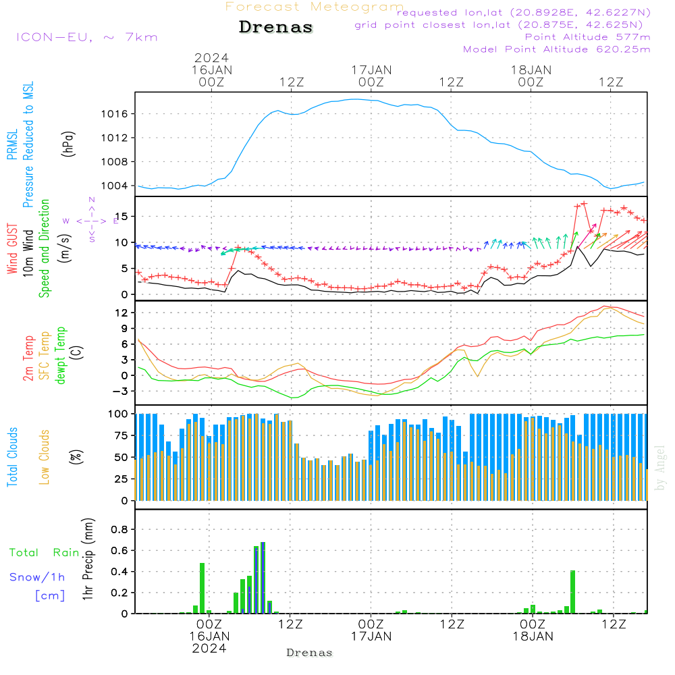This screenshot has height=675, width=675.
Task: Click the green "Speed and Direction" label
Action: click(x=44, y=248)
